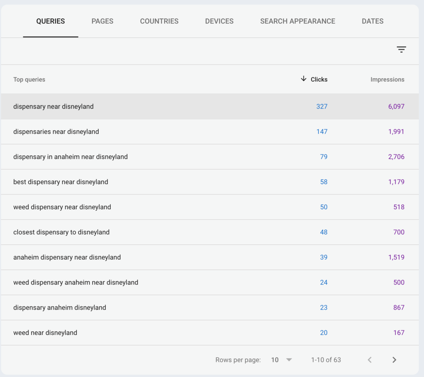Click the 20 clicks value

(x=324, y=333)
